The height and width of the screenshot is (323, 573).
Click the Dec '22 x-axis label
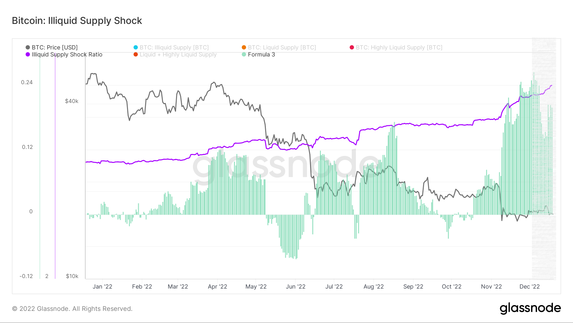click(x=530, y=287)
